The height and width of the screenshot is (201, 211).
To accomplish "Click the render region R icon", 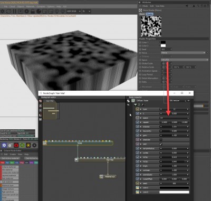I will 21,12.
